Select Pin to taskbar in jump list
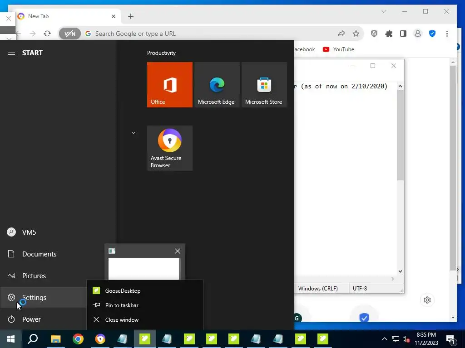Image resolution: width=465 pixels, height=348 pixels. click(x=145, y=305)
